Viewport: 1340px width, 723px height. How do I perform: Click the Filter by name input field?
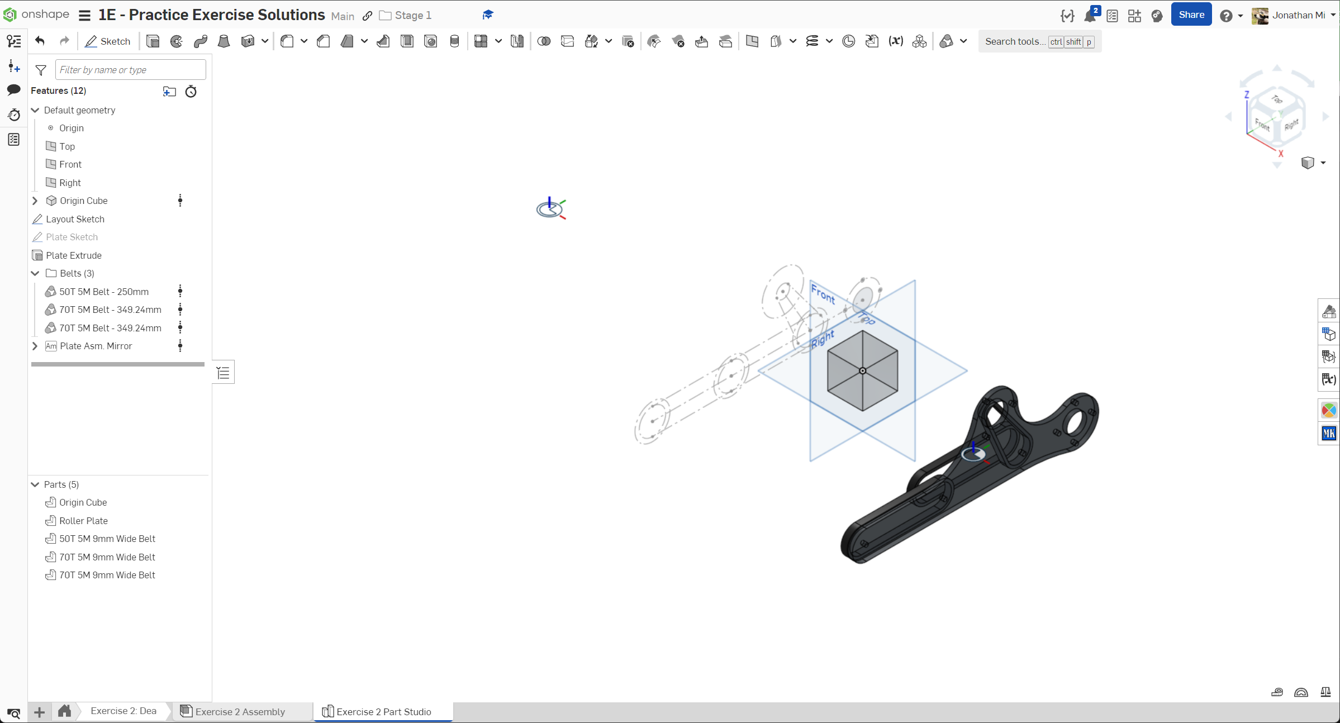click(x=130, y=70)
